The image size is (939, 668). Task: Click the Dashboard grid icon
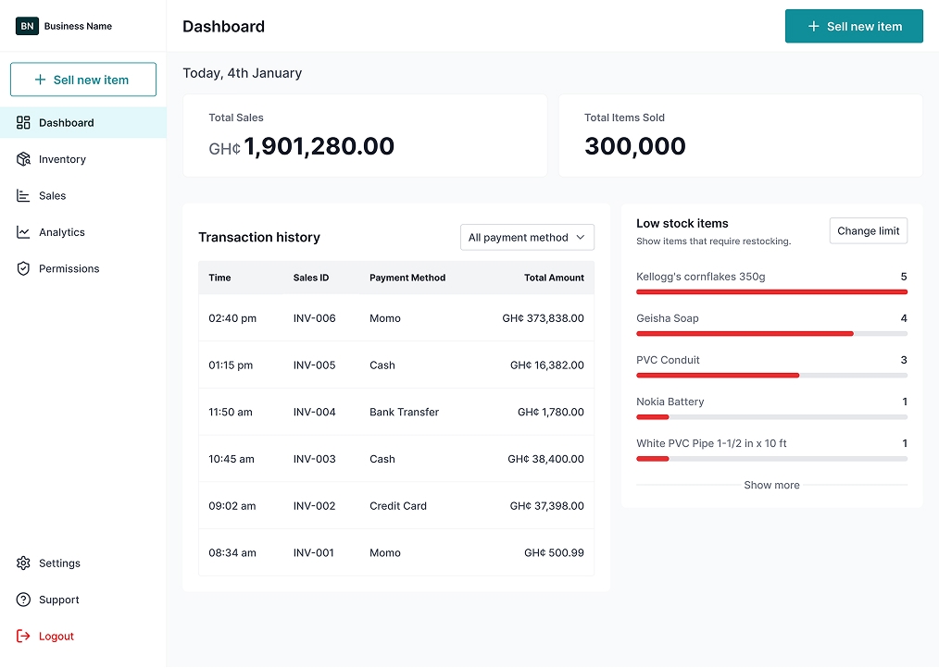click(21, 122)
